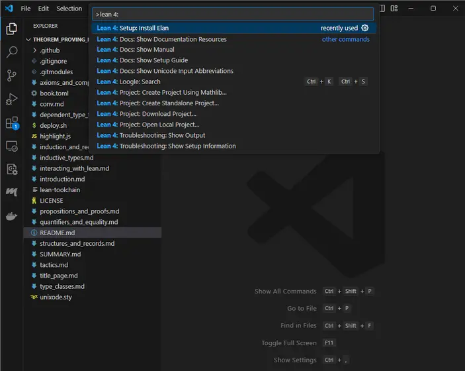Screen dimensions: 465x371
Task: Click the info icon beside README.md
Action: (x=34, y=233)
